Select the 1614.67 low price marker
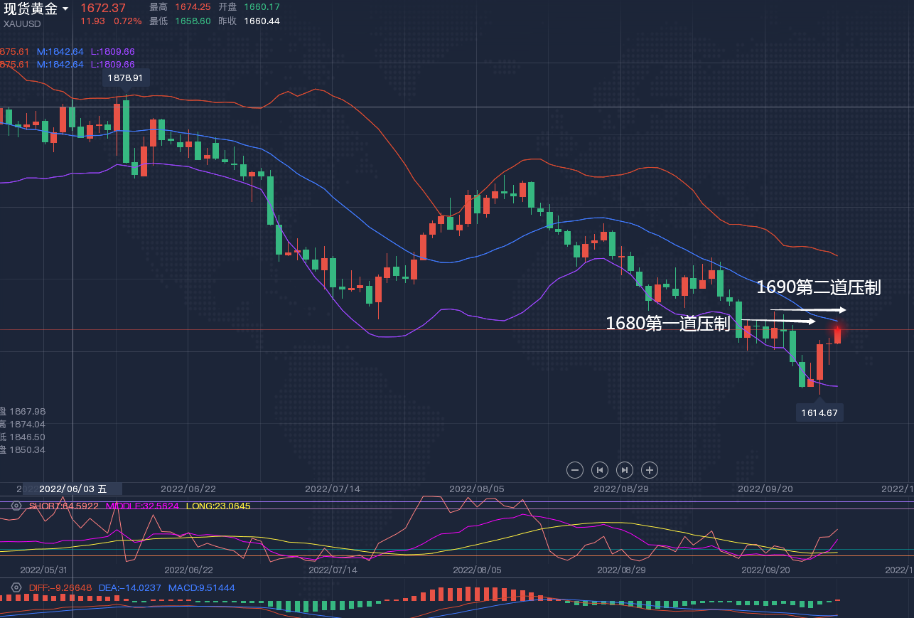 coord(819,412)
